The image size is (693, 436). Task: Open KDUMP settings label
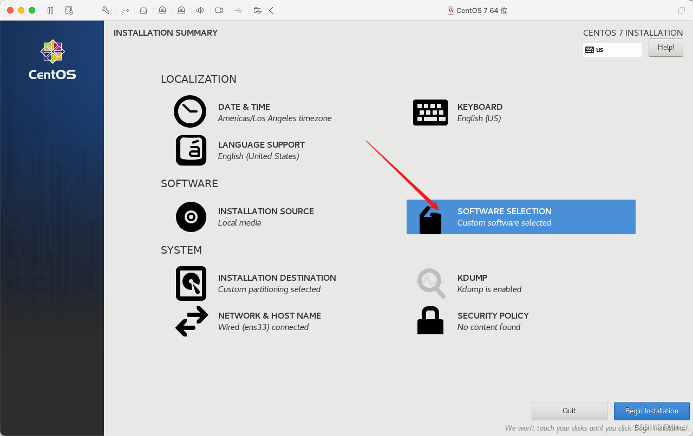point(473,278)
